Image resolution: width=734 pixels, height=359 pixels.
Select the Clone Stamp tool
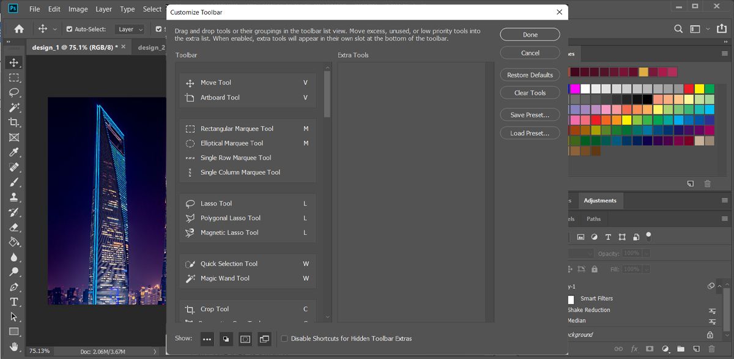[x=13, y=198]
